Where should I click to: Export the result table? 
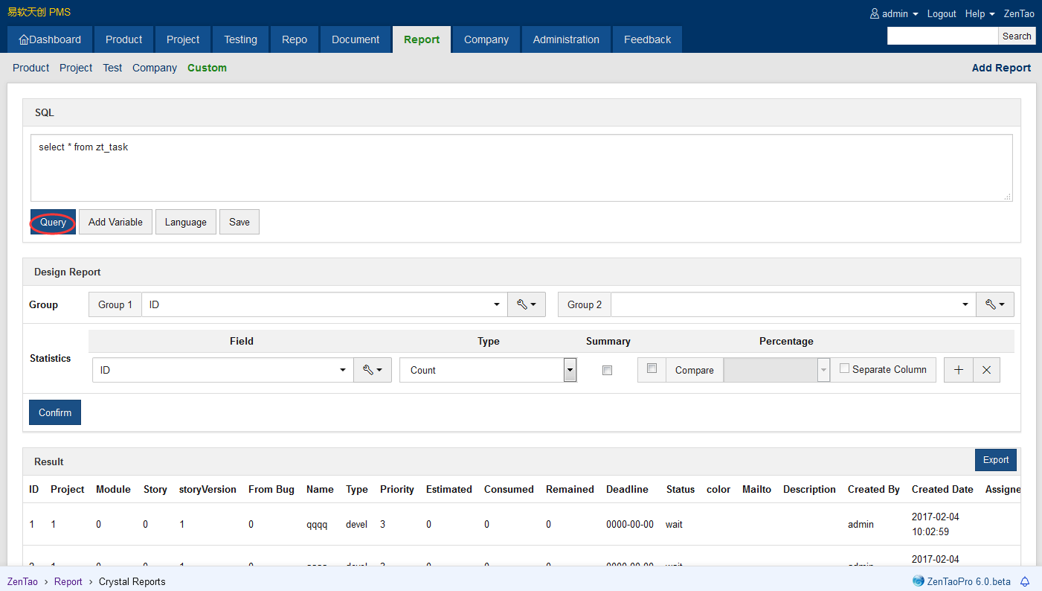point(995,460)
